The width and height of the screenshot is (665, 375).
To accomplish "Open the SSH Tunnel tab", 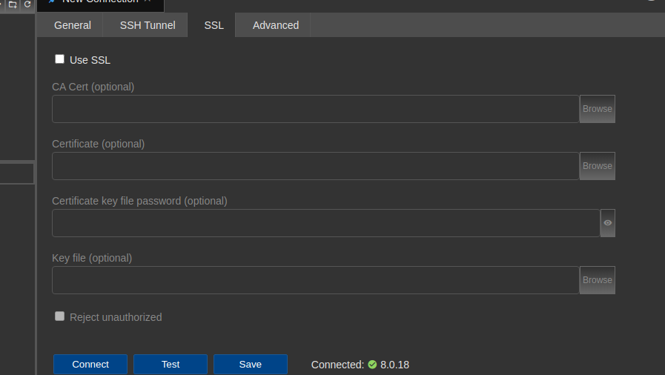I will pos(148,25).
